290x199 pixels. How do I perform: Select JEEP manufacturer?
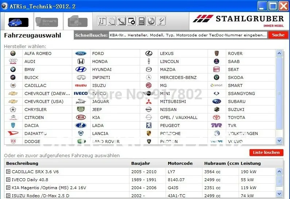(x=97, y=110)
